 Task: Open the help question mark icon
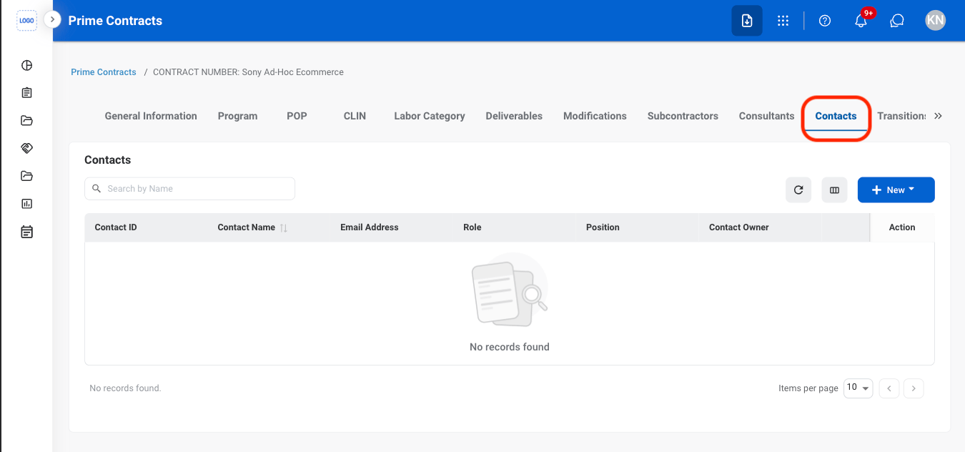pyautogui.click(x=825, y=21)
